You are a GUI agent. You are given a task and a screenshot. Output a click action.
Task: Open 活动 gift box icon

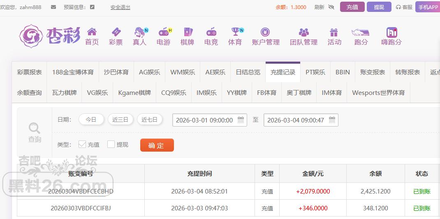pos(334,32)
